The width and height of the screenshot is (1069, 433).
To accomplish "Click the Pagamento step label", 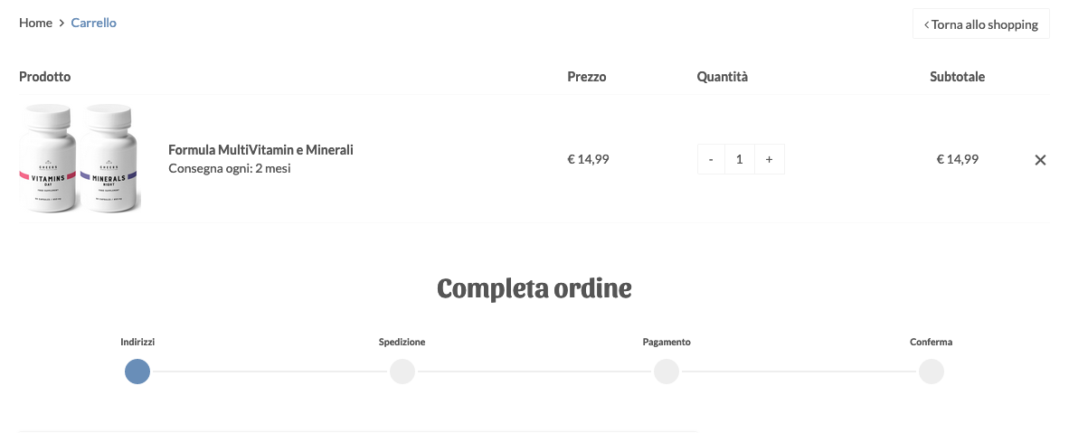I will 667,342.
